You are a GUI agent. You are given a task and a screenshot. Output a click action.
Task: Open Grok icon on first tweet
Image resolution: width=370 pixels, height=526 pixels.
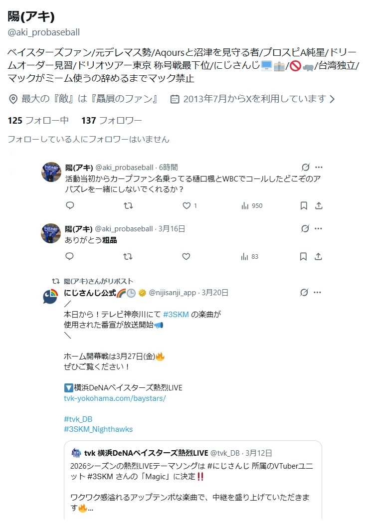pyautogui.click(x=305, y=168)
